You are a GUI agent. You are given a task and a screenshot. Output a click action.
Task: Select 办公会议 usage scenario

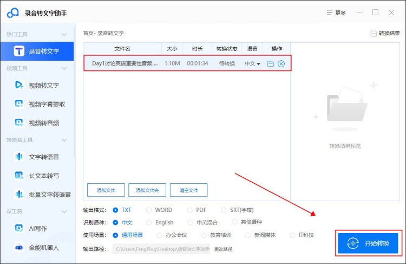coord(160,235)
